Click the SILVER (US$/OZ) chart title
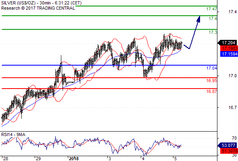This screenshot has width=238, height=161. pos(18,3)
